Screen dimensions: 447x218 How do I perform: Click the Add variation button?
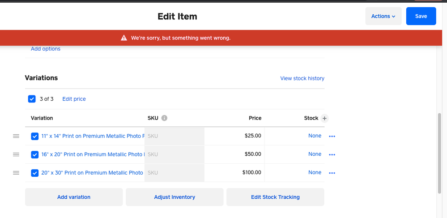coord(74,197)
